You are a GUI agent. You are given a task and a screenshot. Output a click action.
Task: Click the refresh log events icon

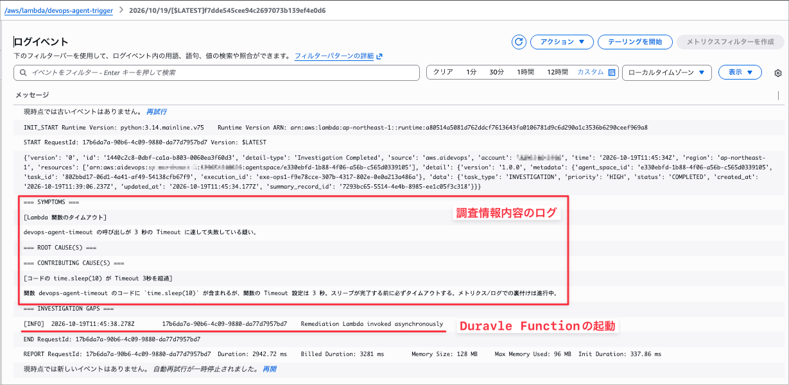pyautogui.click(x=519, y=42)
